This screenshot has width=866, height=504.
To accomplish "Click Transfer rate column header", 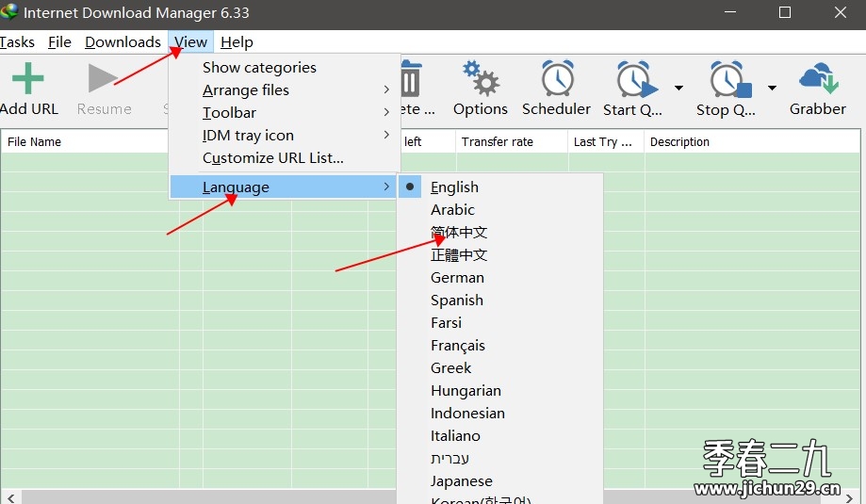I will [512, 142].
